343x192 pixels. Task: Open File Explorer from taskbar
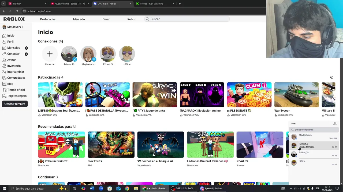pyautogui.click(x=136, y=189)
